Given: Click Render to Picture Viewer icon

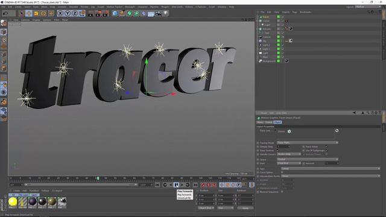Looking at the screenshot, I should tap(98, 13).
